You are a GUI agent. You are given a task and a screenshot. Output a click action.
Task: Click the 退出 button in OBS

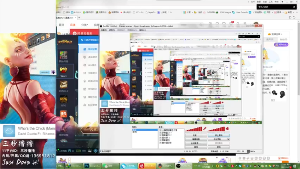219,147
